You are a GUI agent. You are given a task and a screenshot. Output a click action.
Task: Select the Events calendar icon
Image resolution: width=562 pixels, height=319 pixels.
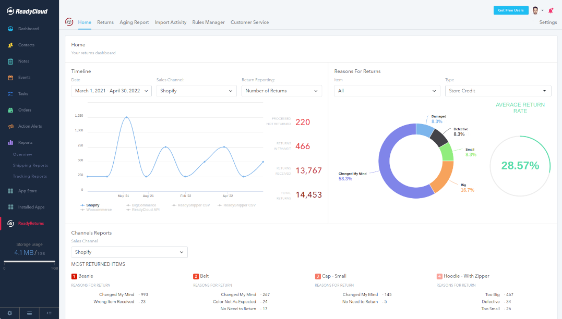point(10,78)
